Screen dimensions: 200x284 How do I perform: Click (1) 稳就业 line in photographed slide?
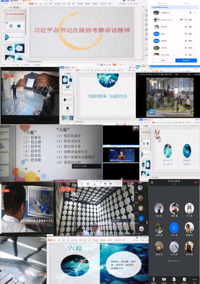click(32, 137)
